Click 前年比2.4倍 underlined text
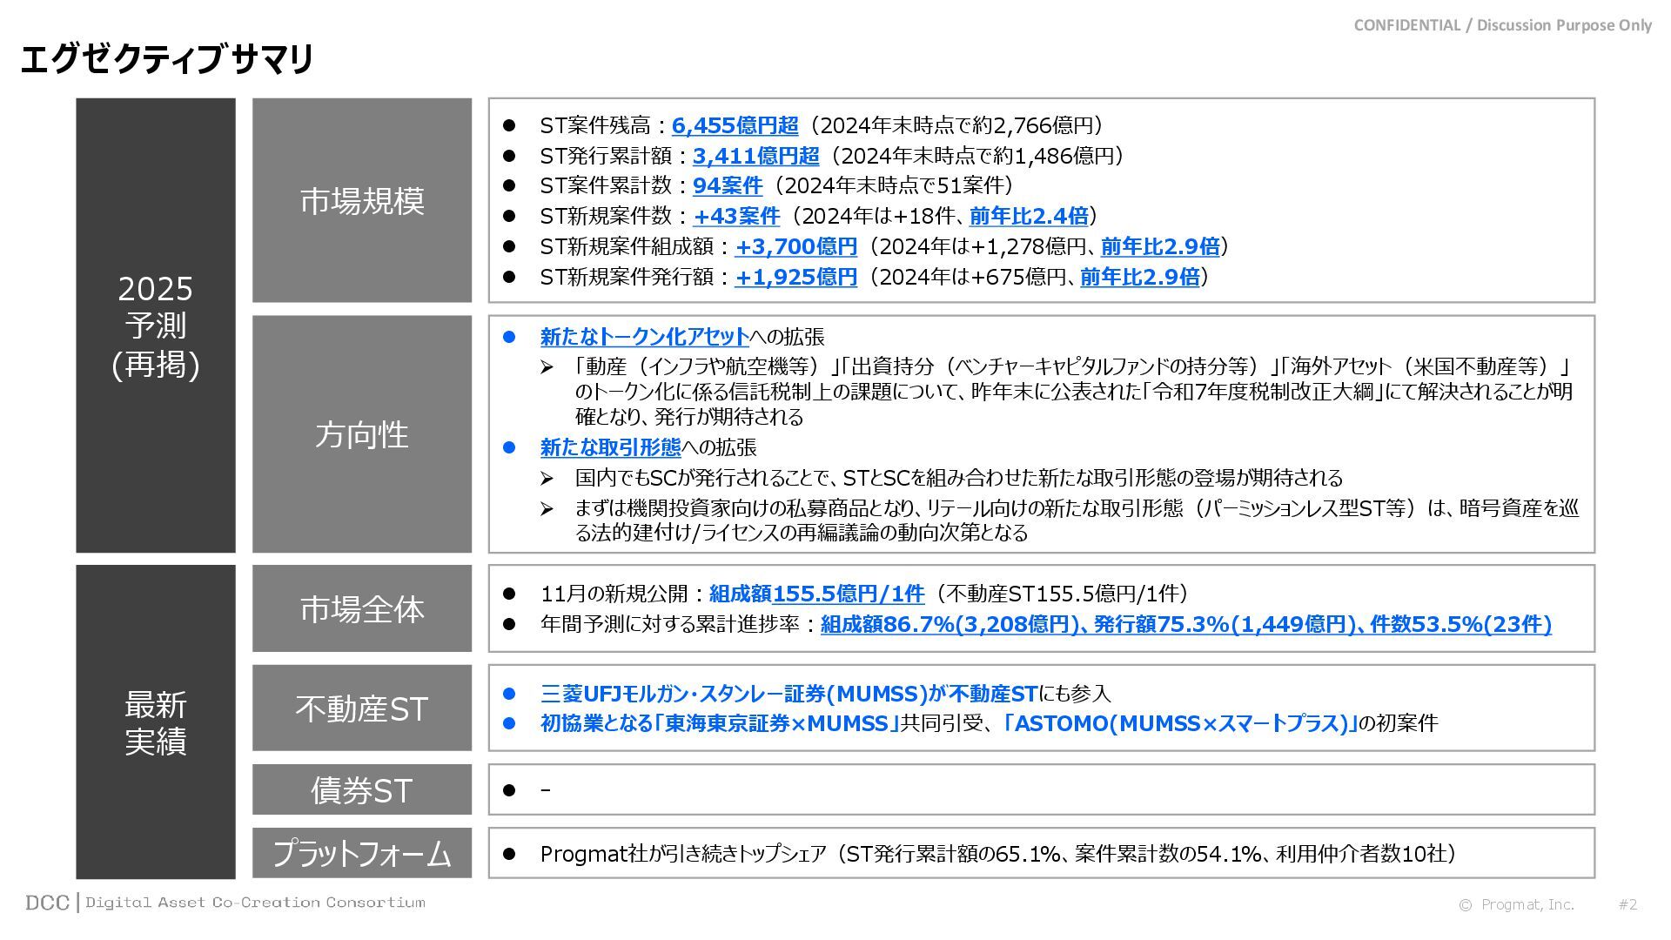The image size is (1671, 940). [x=1028, y=216]
